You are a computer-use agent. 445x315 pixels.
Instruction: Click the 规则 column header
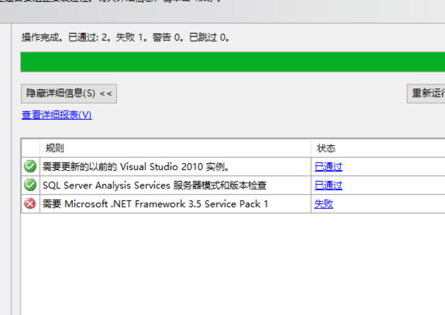(175, 148)
